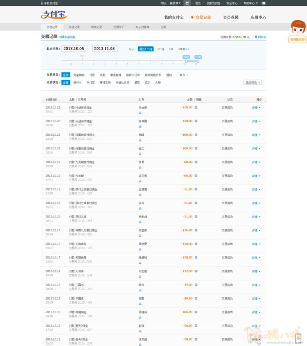Switch to 充值记录 tab
307x346 pixels.
tap(74, 27)
